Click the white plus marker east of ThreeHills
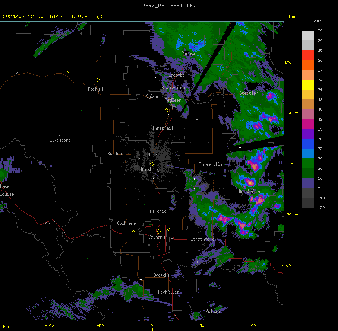 240,147
